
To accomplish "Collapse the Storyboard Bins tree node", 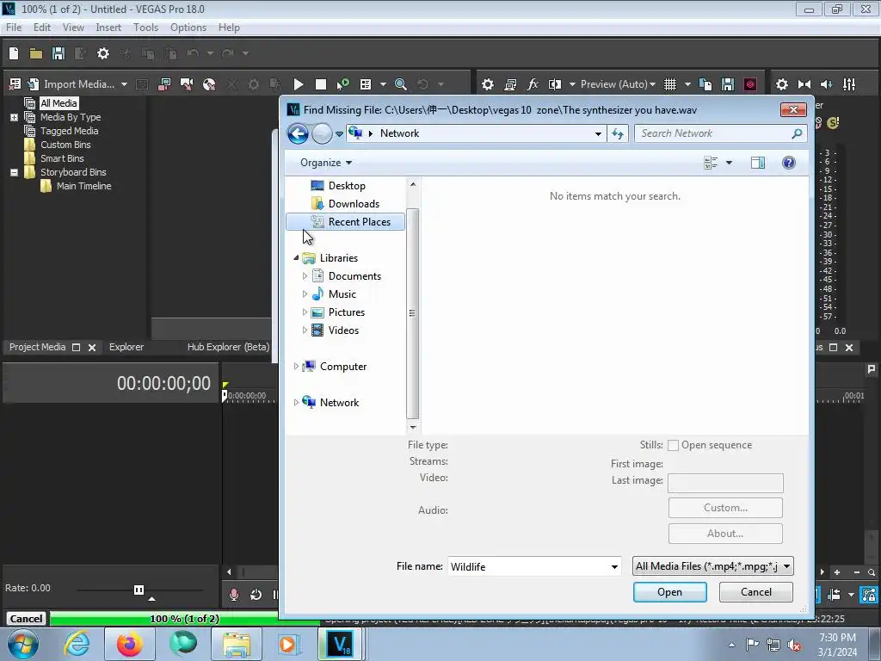I will click(14, 172).
